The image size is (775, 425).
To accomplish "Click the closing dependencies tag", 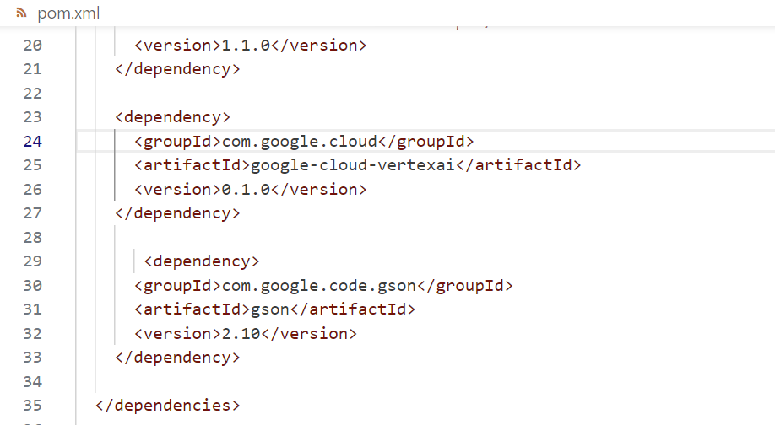I will (x=168, y=406).
